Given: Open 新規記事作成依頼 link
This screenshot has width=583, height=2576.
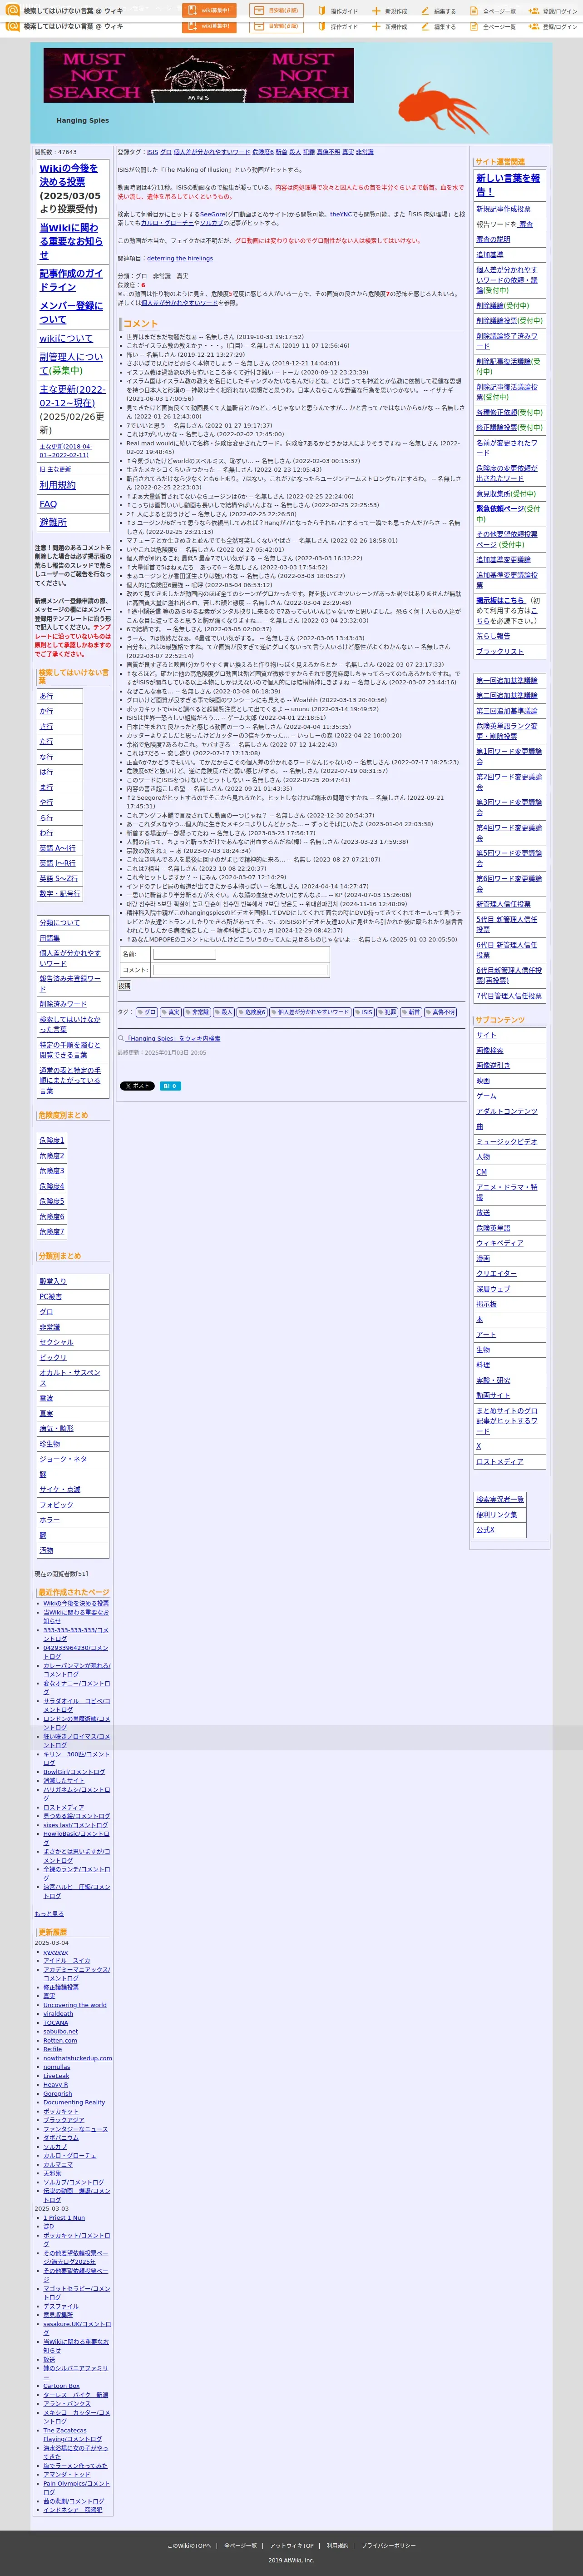Looking at the screenshot, I should pyautogui.click(x=503, y=209).
